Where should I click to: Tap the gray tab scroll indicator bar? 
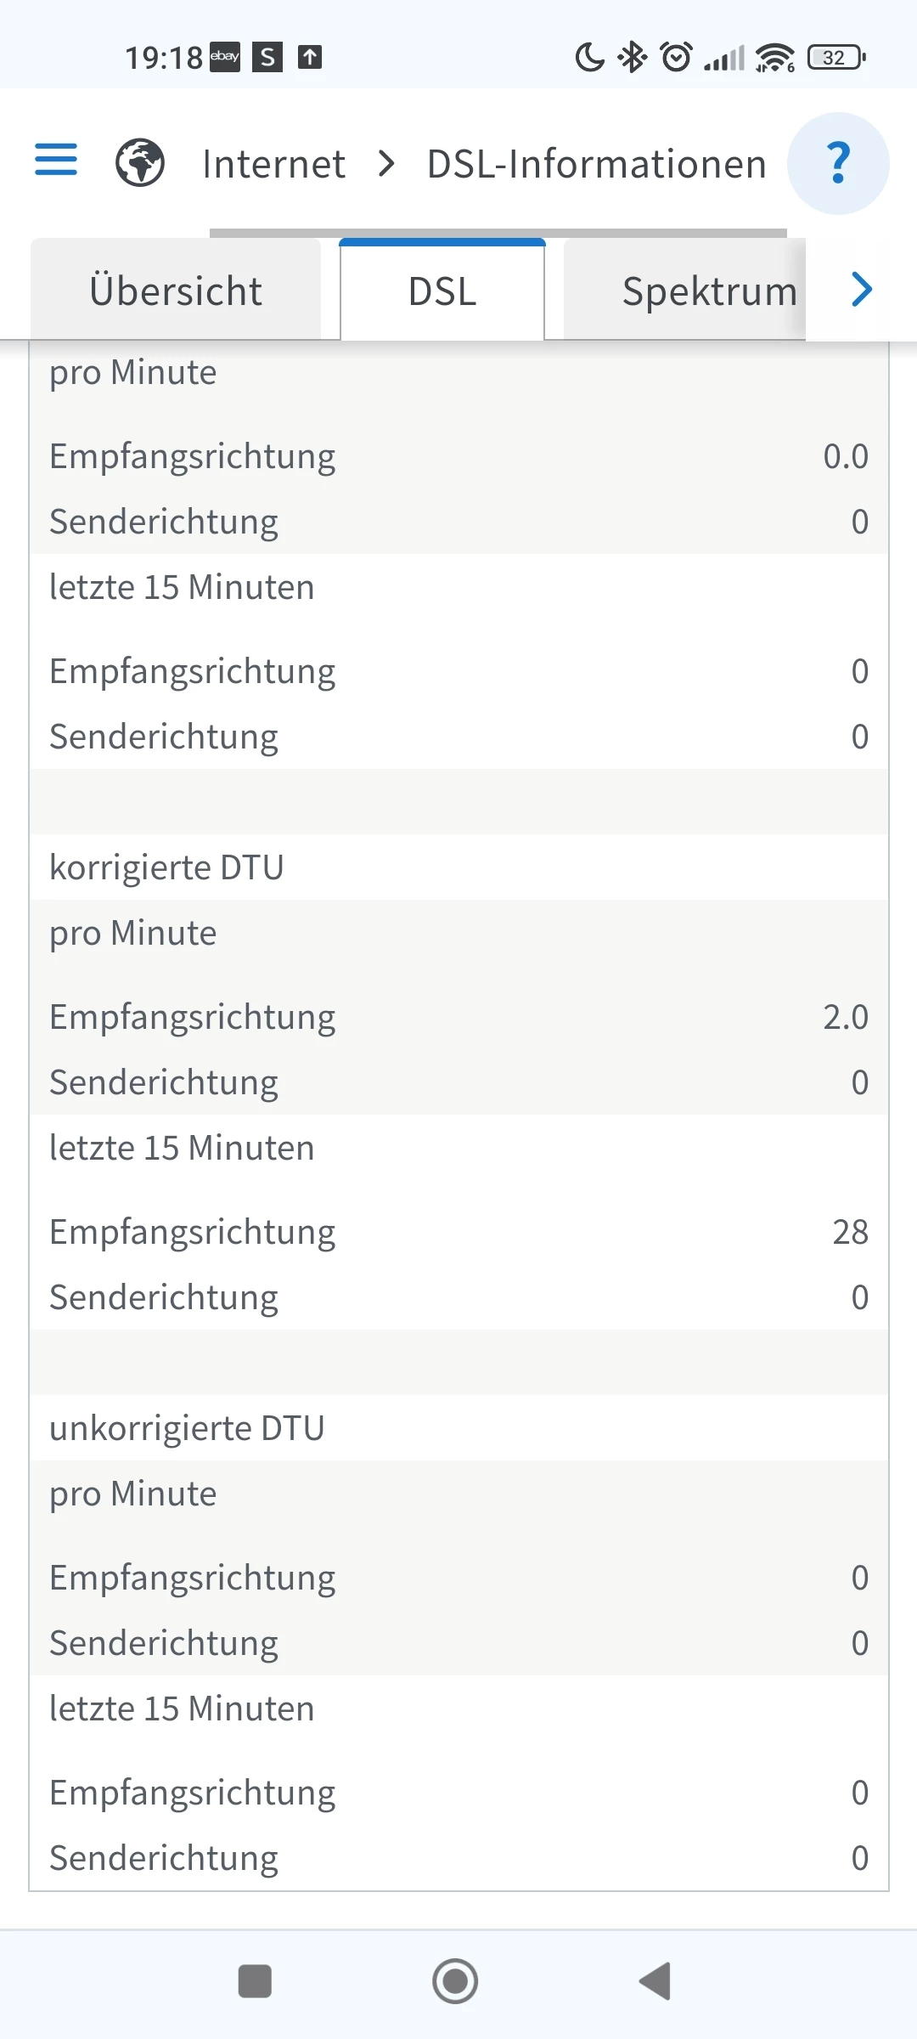coord(498,232)
